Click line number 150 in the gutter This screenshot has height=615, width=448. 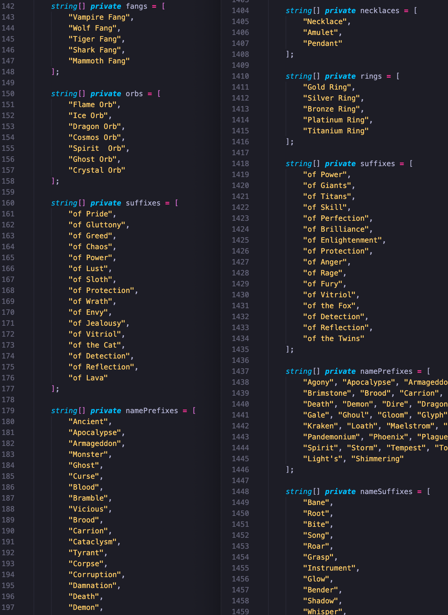[8, 94]
